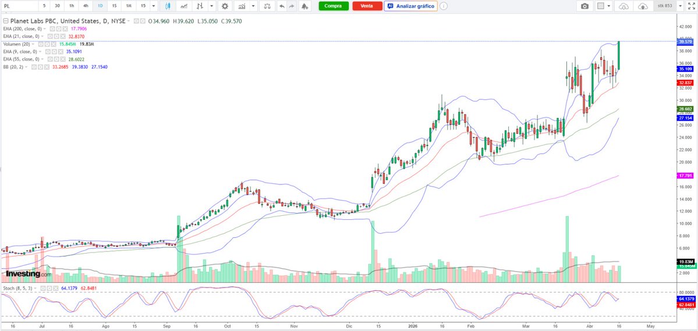The image size is (698, 331).
Task: Toggle fullscreen mode icon
Action: pos(692,6)
